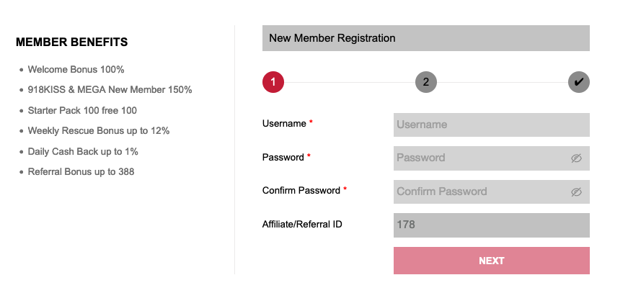This screenshot has width=628, height=293.
Task: Click into the Password text box
Action: pyautogui.click(x=492, y=158)
